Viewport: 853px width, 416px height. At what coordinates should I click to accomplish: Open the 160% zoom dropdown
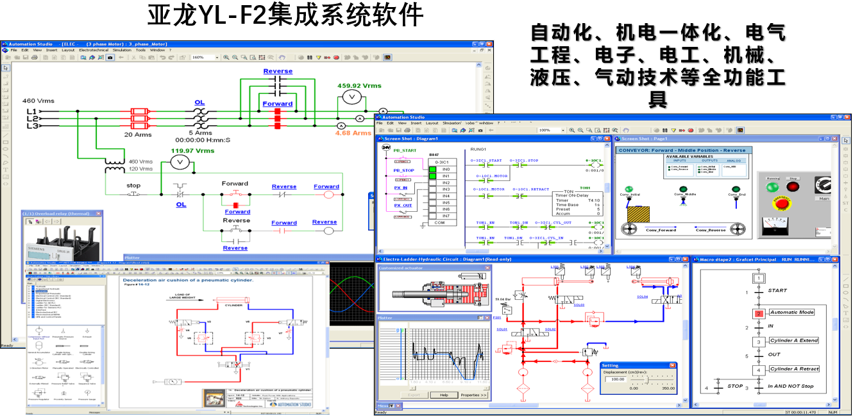pos(216,58)
